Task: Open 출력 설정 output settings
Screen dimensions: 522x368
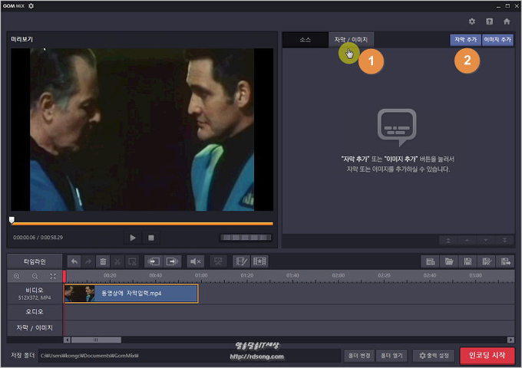Action: pos(434,356)
